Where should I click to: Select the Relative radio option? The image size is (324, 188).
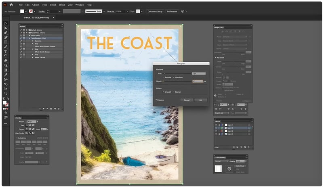[x=164, y=77]
